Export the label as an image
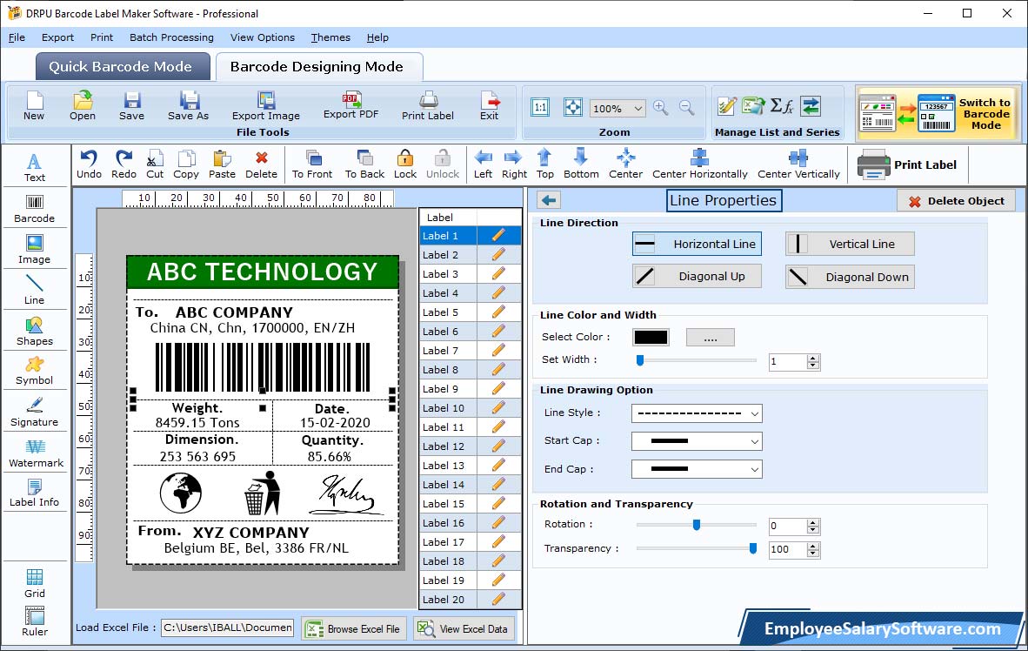This screenshot has height=651, width=1028. (x=265, y=106)
